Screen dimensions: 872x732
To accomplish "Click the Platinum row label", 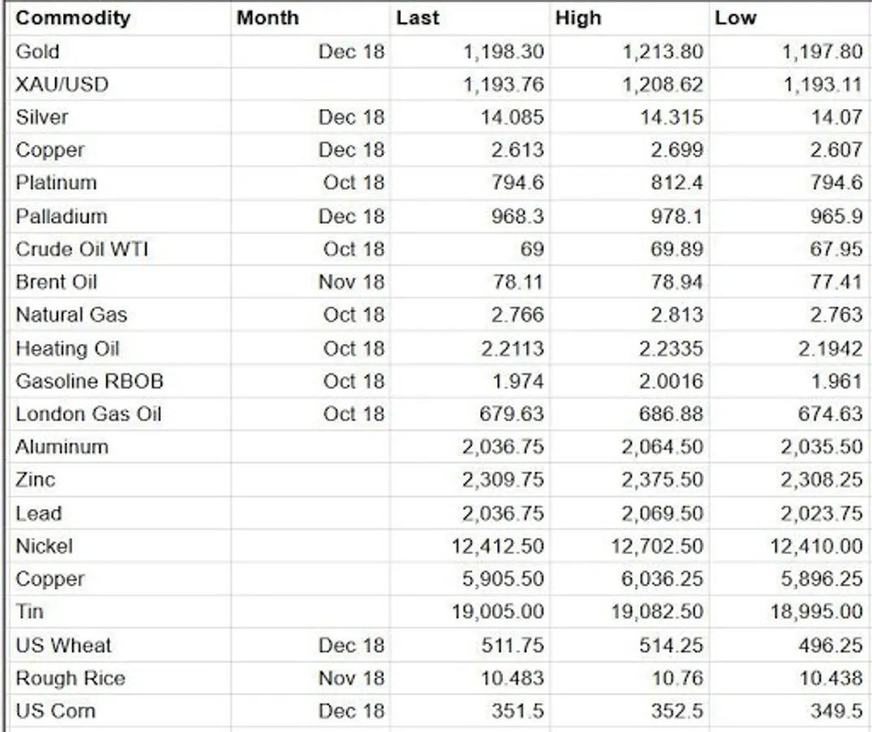I will (x=56, y=183).
